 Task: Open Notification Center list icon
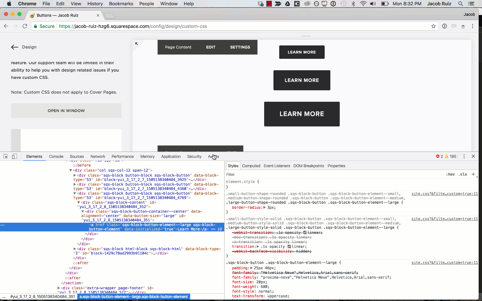coord(471,4)
